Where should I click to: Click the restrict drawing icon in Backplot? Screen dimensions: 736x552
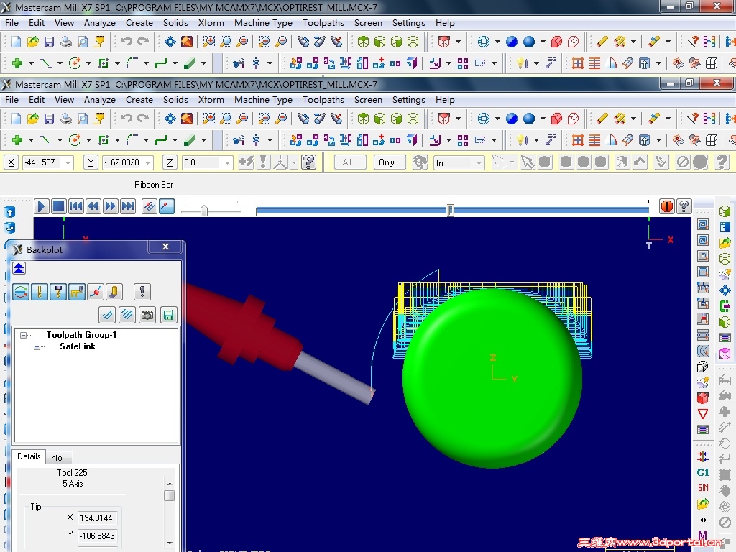coord(108,315)
